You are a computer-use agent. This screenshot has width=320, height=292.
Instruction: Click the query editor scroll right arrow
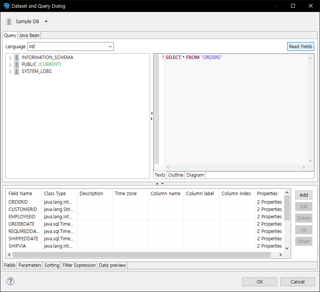(x=304, y=167)
